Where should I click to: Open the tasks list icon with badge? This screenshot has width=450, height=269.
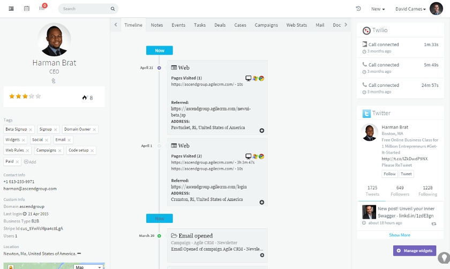click(x=42, y=9)
